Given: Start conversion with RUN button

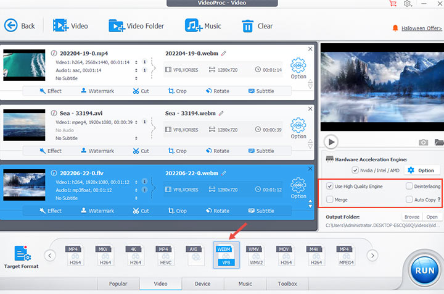Looking at the screenshot, I should pyautogui.click(x=424, y=271).
